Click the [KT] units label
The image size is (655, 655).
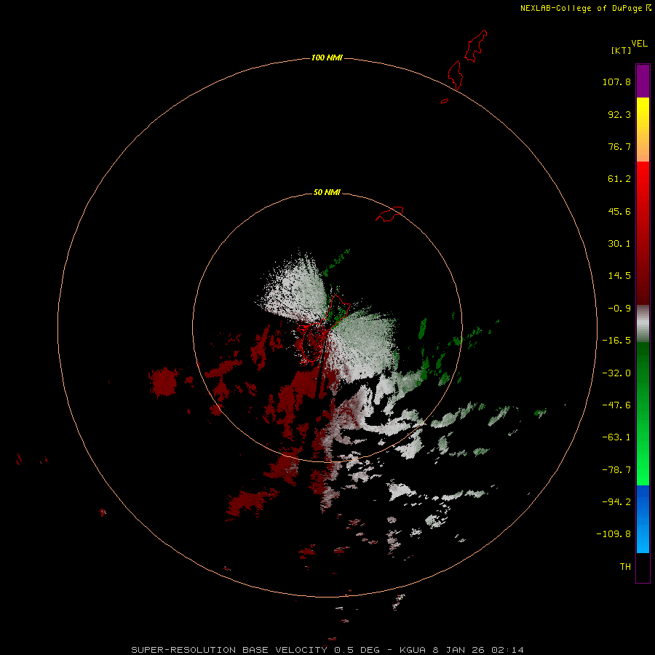622,50
